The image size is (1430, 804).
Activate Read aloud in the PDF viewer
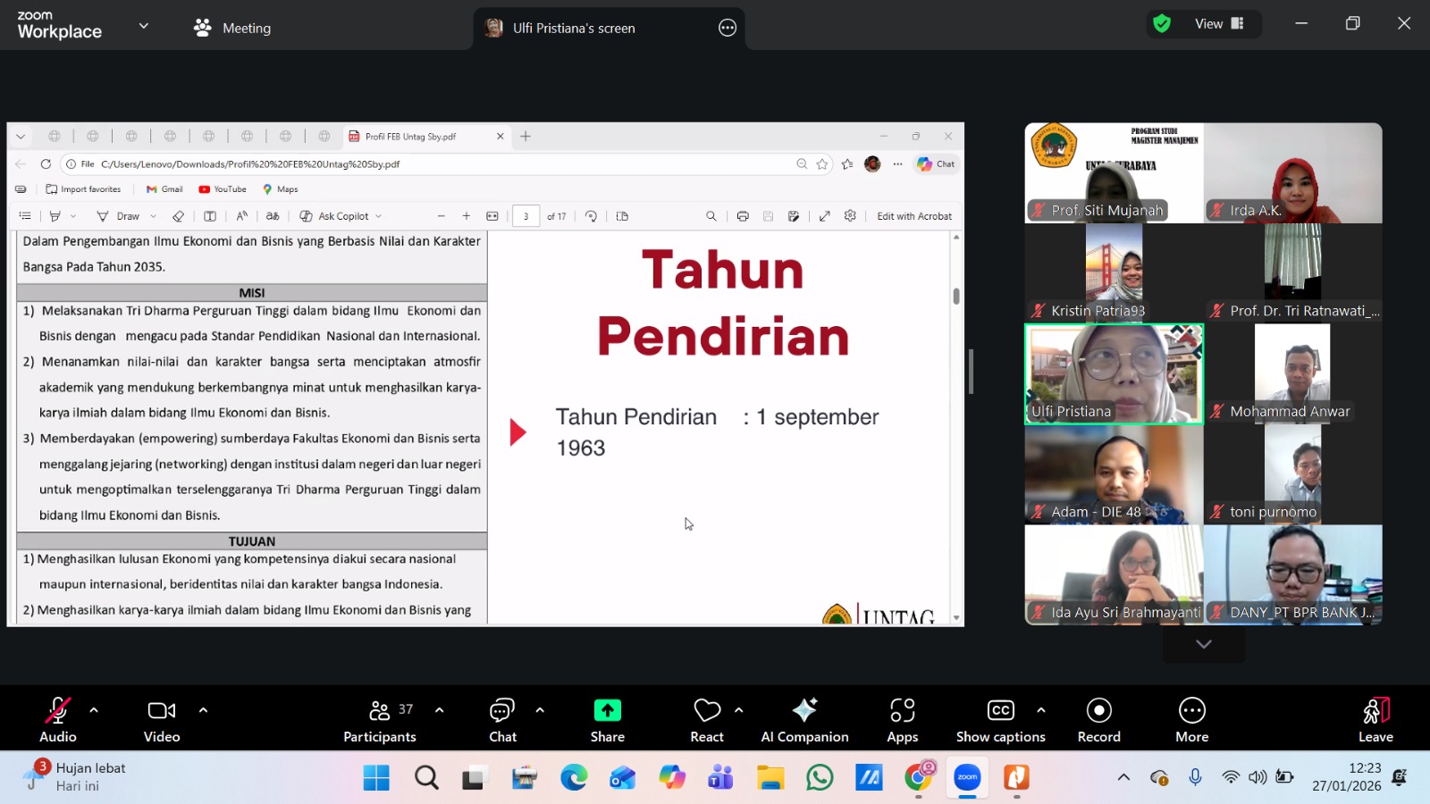point(241,215)
